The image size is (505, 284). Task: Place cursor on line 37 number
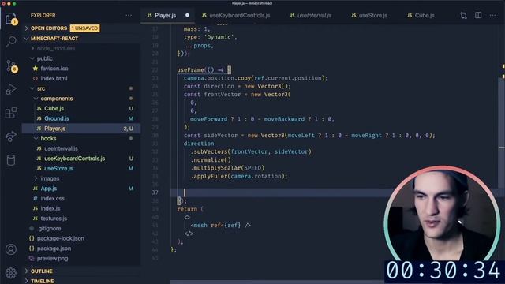(155, 192)
